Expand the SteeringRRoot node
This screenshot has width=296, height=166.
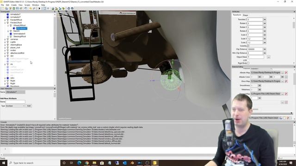[8, 36]
